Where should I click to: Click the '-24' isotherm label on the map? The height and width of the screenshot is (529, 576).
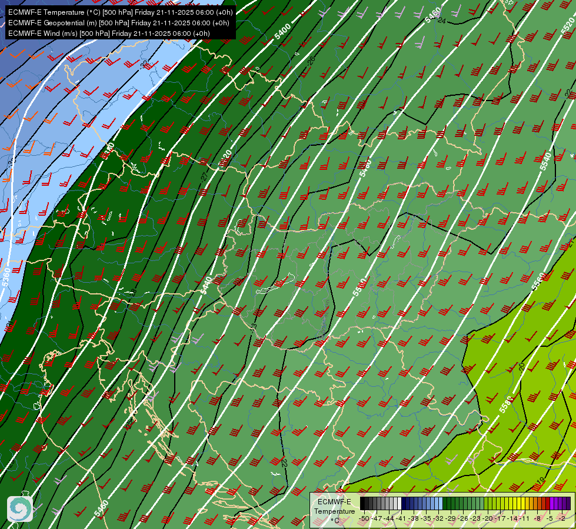click(441, 21)
